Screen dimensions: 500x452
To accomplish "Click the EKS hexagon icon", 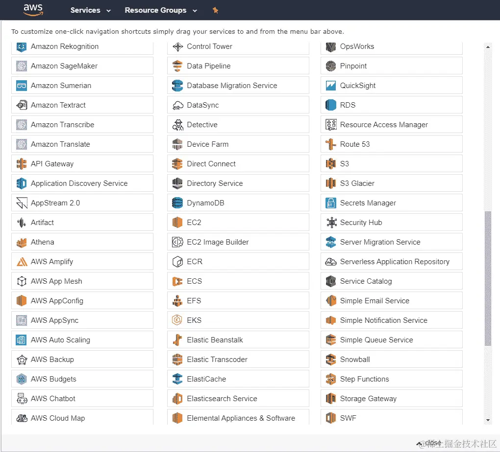I will [x=177, y=320].
